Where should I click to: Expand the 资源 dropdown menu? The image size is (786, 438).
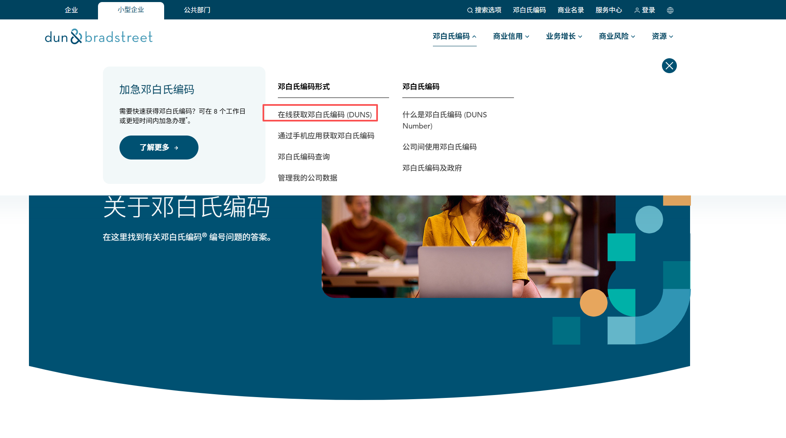pyautogui.click(x=662, y=36)
